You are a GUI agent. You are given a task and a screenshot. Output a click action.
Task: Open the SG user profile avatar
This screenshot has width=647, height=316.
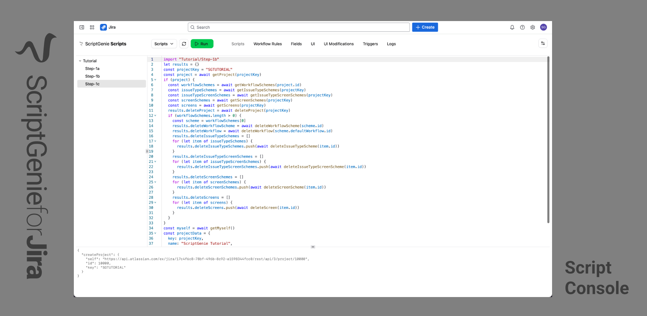click(x=544, y=27)
